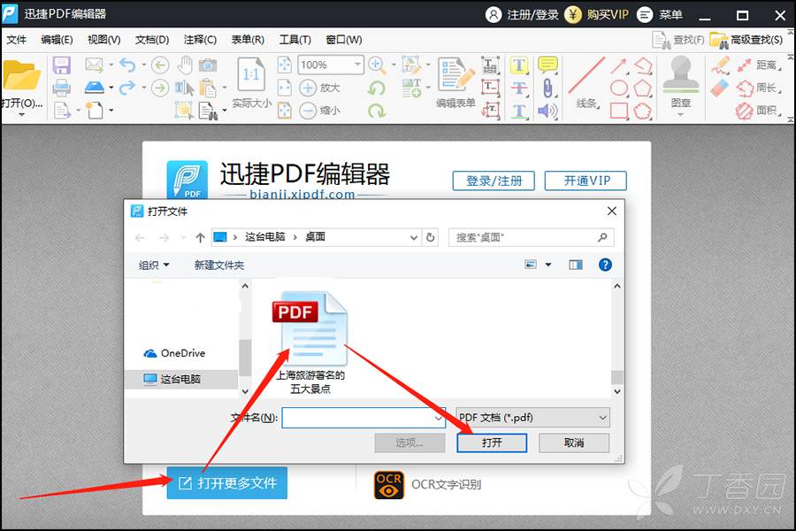
Task: Select the 上海旅游著名的五大景点 PDF file
Action: (310, 343)
